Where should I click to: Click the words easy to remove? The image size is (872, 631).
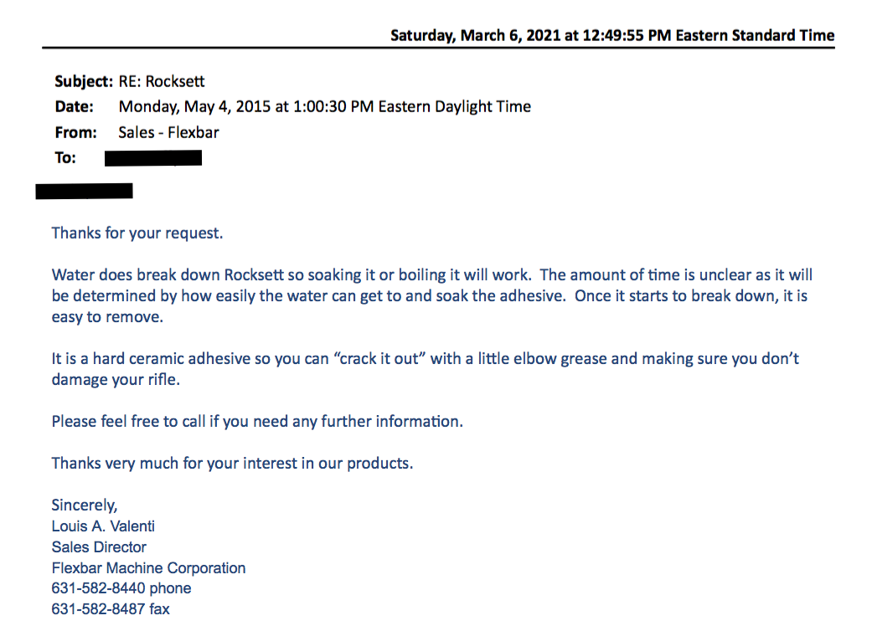coord(107,318)
